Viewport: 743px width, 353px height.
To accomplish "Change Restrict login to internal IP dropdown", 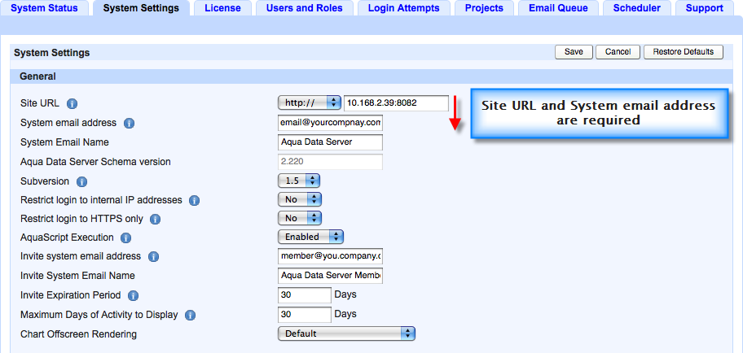I will [x=300, y=200].
